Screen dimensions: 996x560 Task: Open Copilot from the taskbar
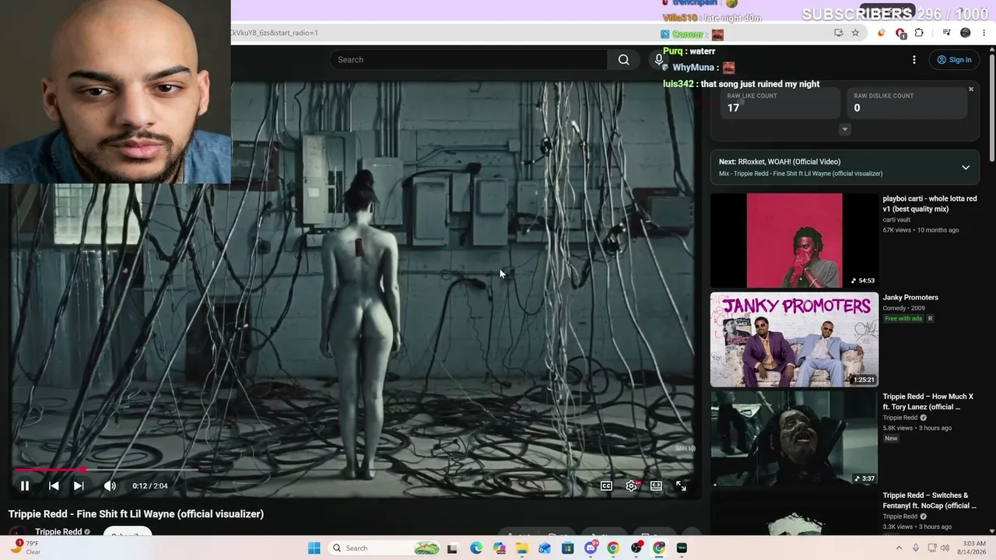(499, 548)
